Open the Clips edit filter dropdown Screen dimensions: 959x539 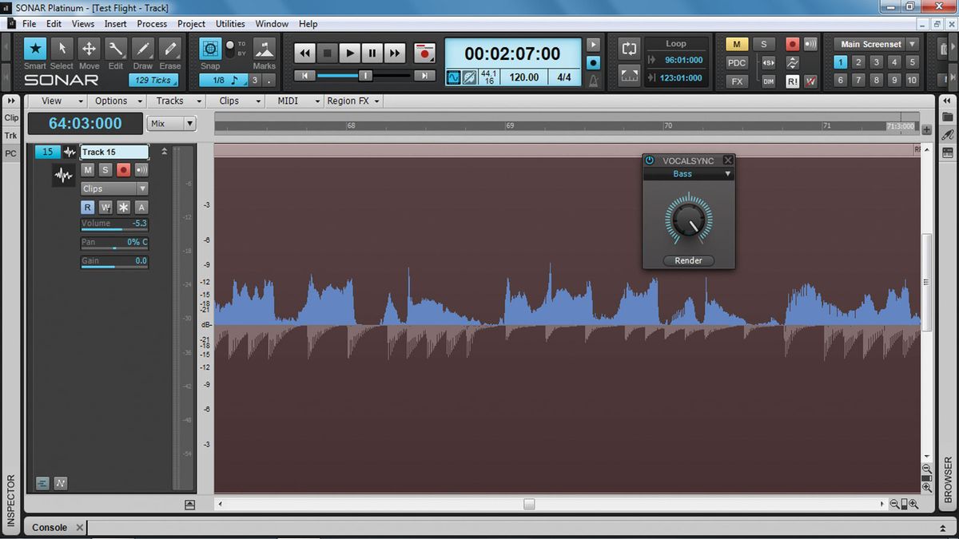(114, 188)
